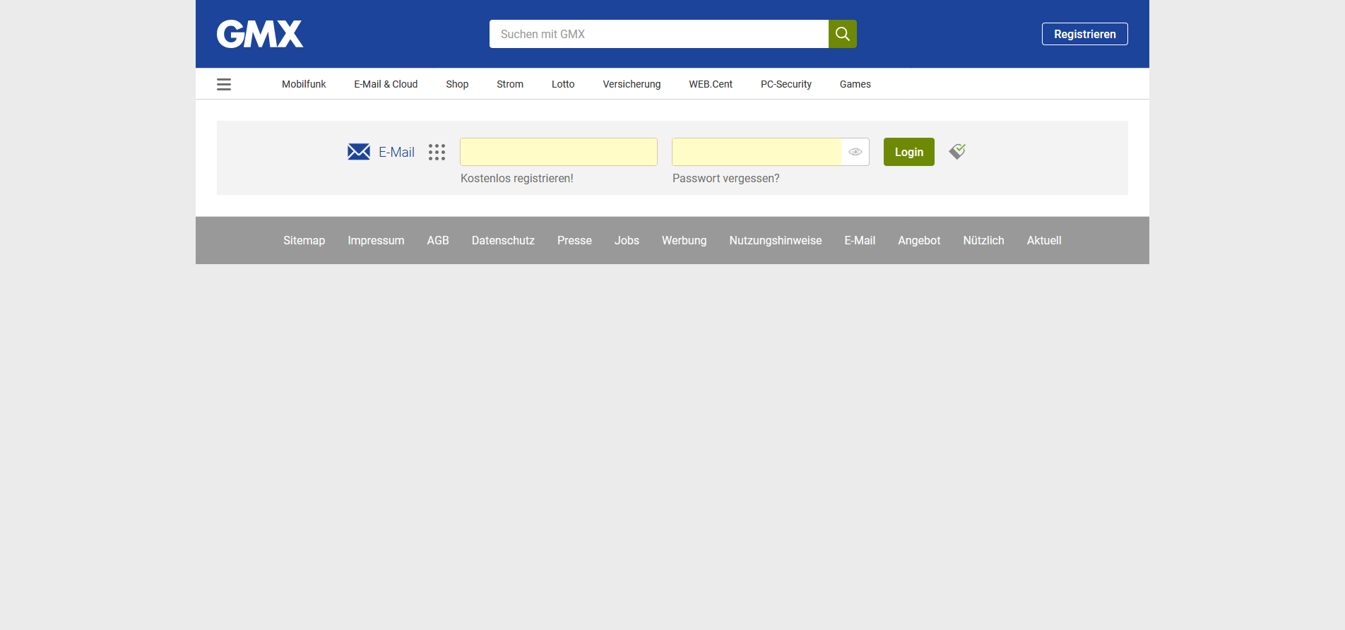Click the blue envelope E-Mail icon
Viewport: 1345px width, 630px height.
(359, 152)
